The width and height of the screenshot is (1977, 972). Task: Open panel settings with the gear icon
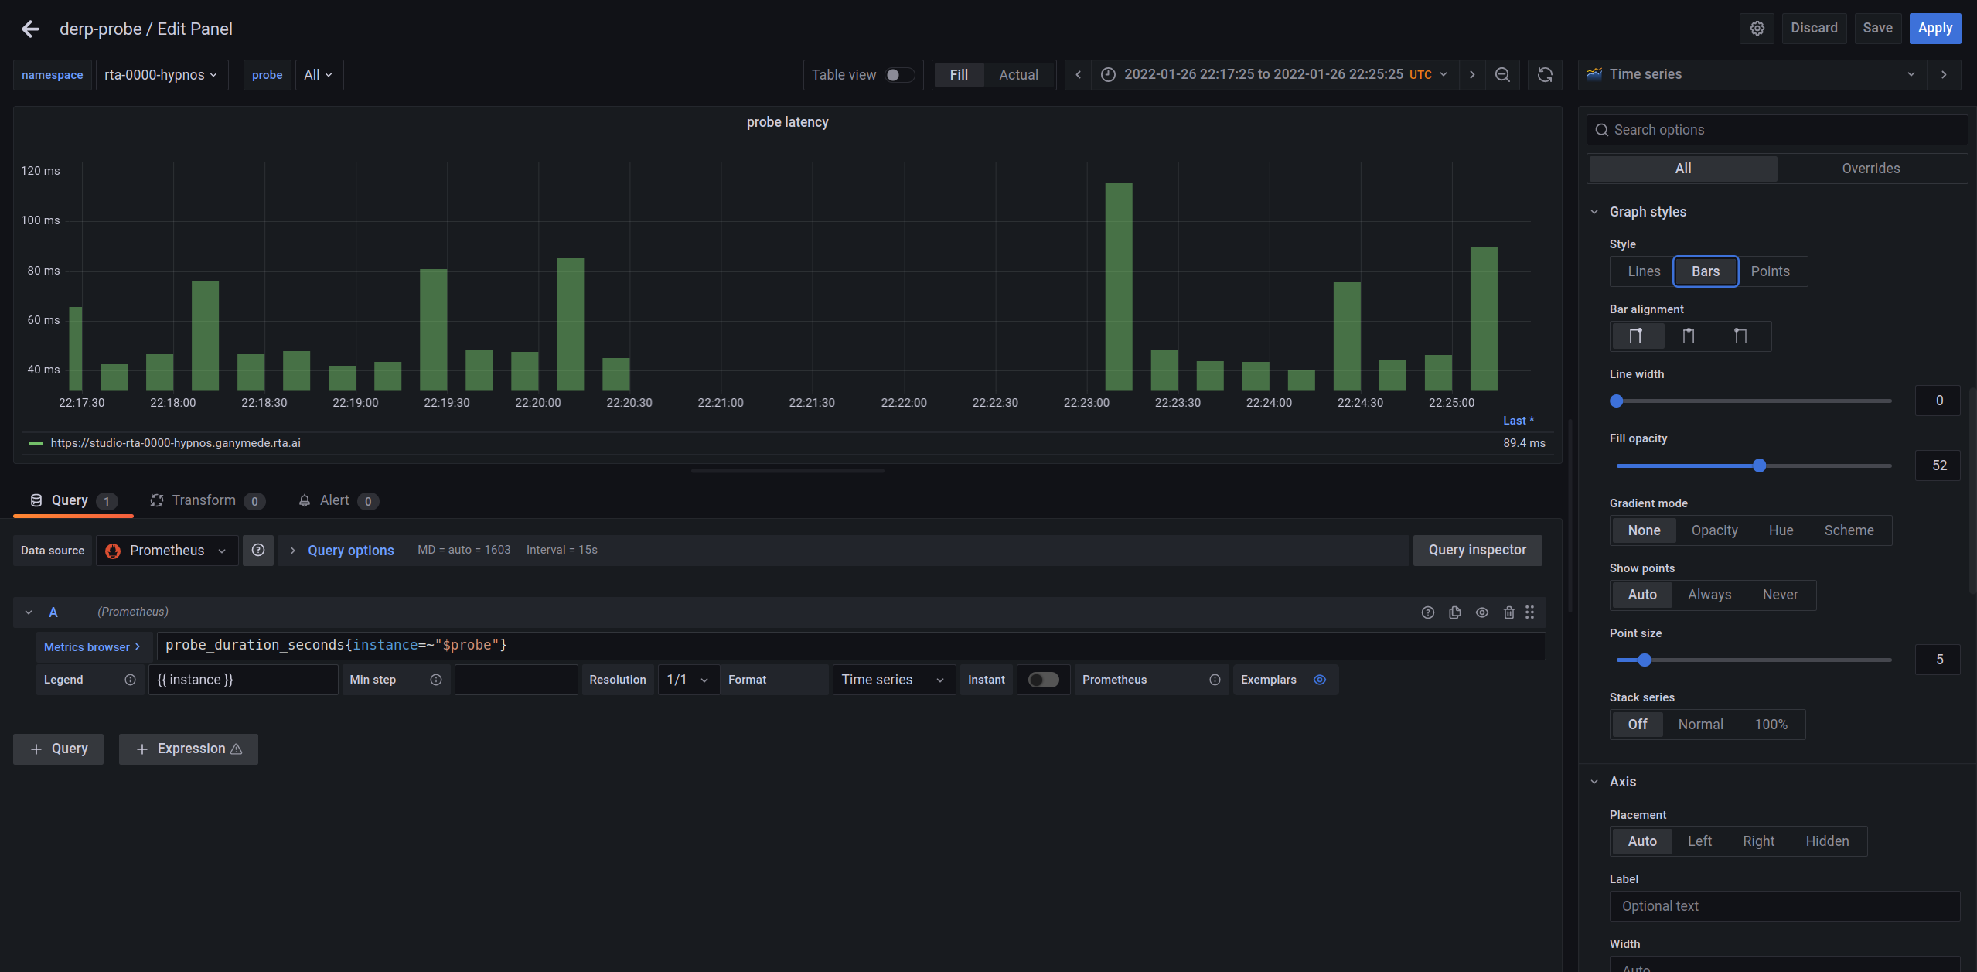point(1757,28)
